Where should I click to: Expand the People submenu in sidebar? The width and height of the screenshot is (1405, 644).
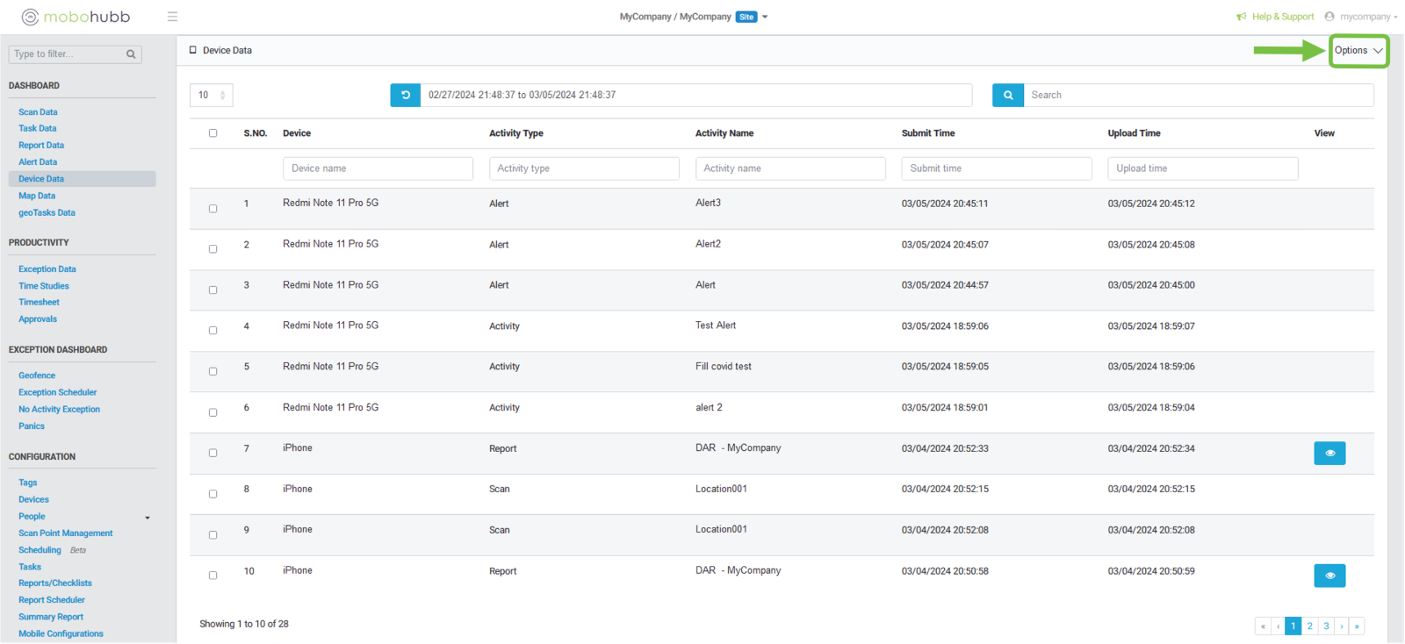click(147, 518)
